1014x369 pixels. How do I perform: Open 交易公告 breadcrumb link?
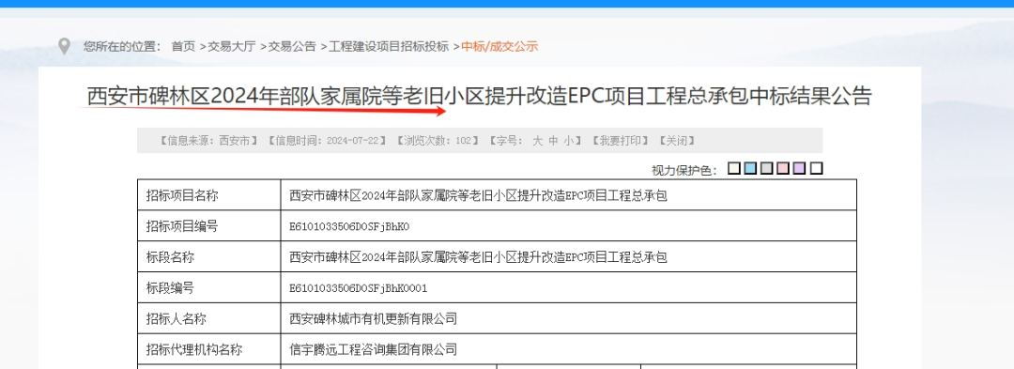292,47
